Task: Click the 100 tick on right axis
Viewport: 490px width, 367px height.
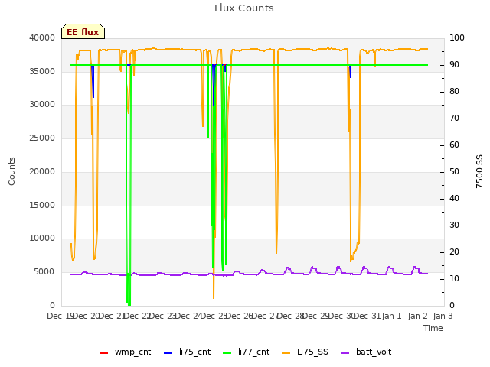Action: click(x=457, y=37)
